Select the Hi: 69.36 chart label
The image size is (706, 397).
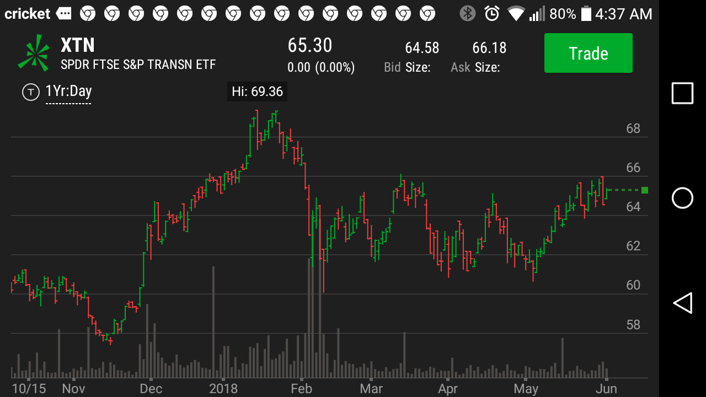[x=257, y=92]
